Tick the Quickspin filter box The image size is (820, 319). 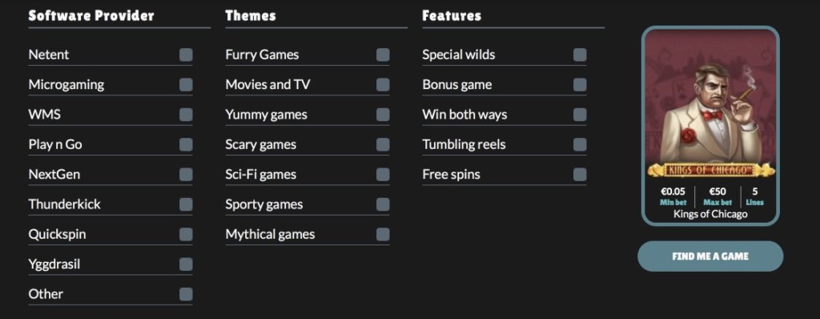(x=186, y=234)
